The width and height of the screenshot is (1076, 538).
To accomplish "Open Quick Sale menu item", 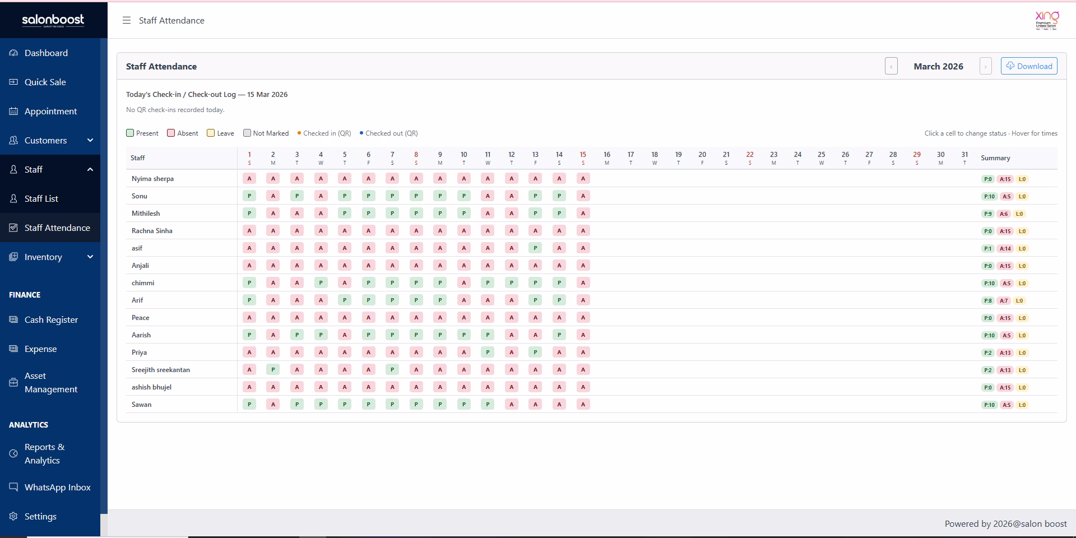I will pos(50,82).
